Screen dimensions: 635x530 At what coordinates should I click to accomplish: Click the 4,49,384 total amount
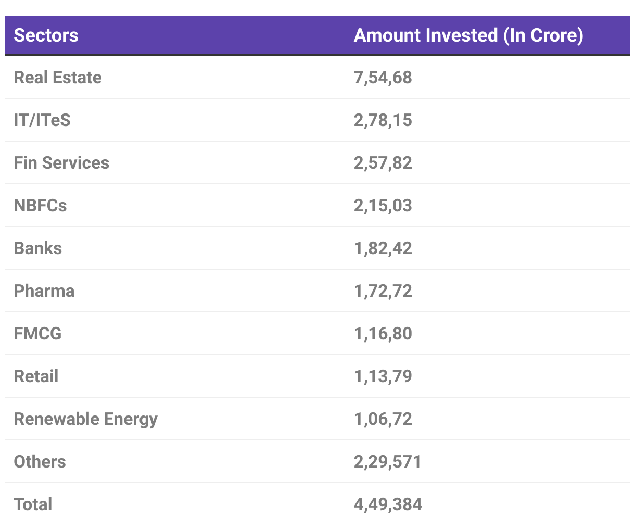tap(388, 504)
